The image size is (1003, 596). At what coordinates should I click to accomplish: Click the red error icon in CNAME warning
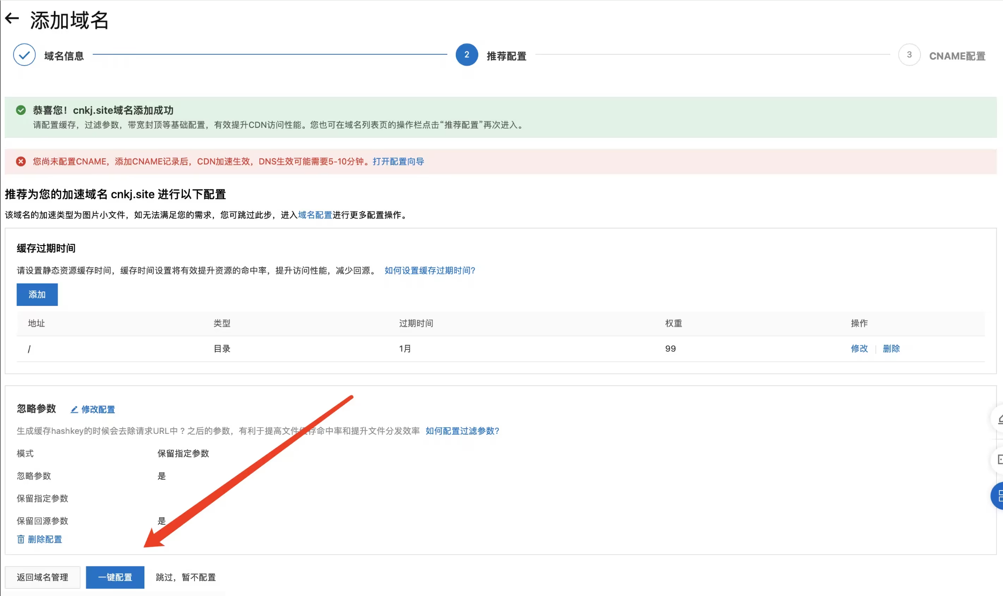pyautogui.click(x=21, y=162)
